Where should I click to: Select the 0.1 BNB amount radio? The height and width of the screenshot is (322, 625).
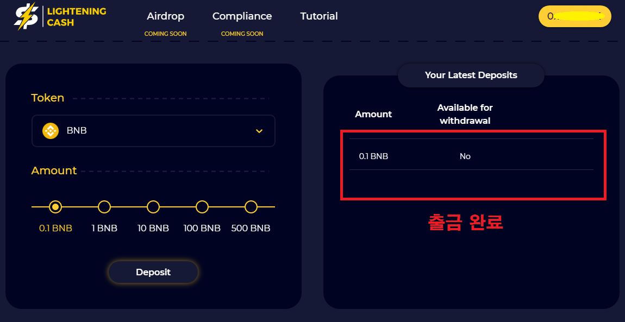(x=56, y=207)
